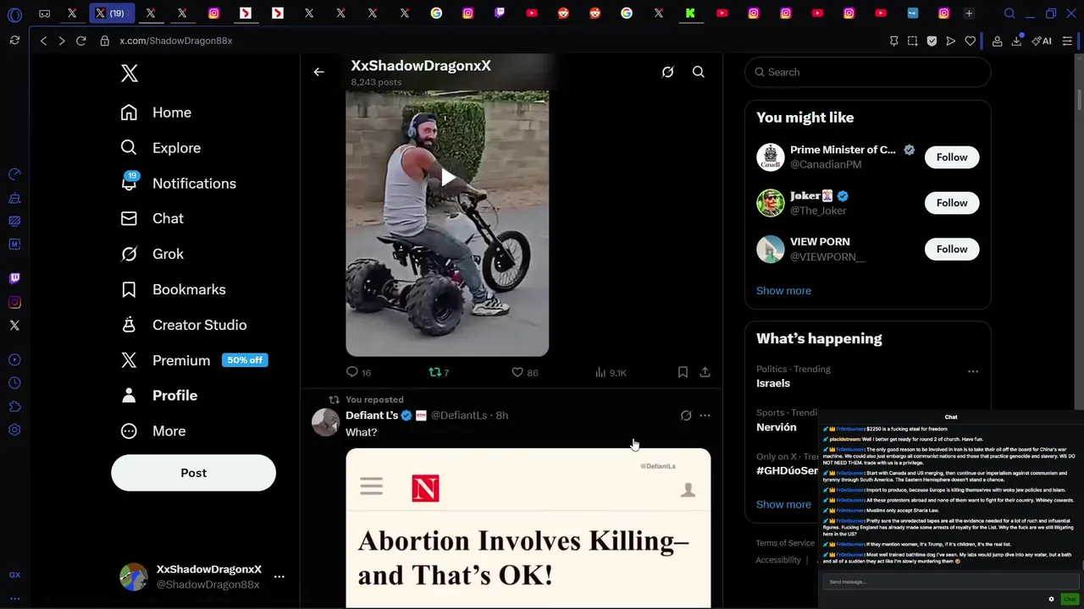View analytics showing 9.1K views

pos(611,372)
